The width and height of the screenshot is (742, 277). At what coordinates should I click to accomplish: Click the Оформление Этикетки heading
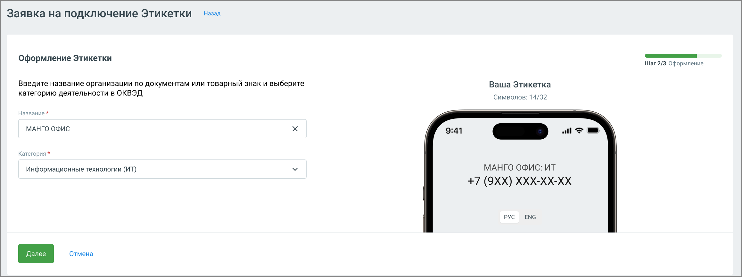coord(65,58)
